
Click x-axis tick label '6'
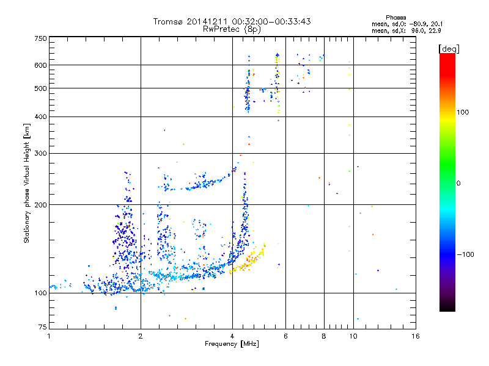[x=285, y=336]
